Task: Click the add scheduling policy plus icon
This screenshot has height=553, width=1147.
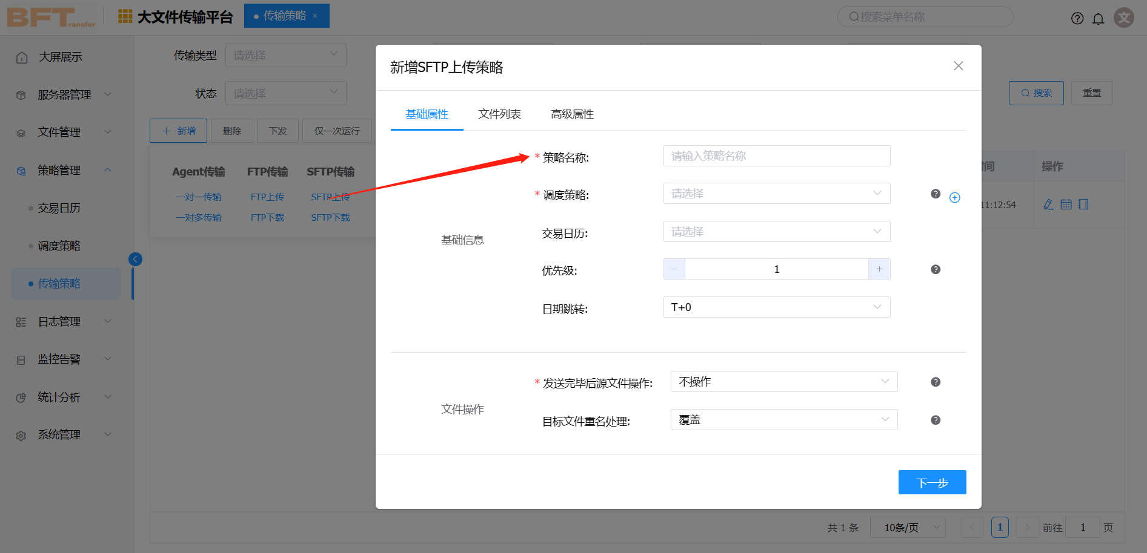Action: 954,198
